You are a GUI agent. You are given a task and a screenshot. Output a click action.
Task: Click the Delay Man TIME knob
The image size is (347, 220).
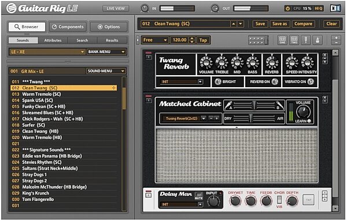click(250, 201)
